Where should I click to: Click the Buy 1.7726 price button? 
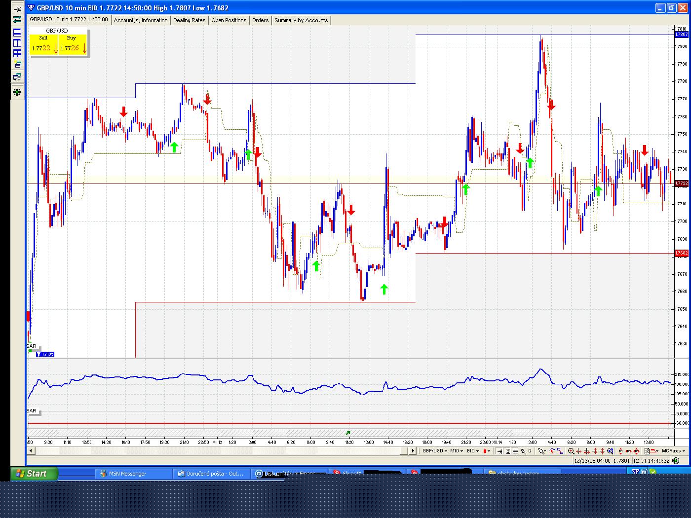click(x=73, y=44)
